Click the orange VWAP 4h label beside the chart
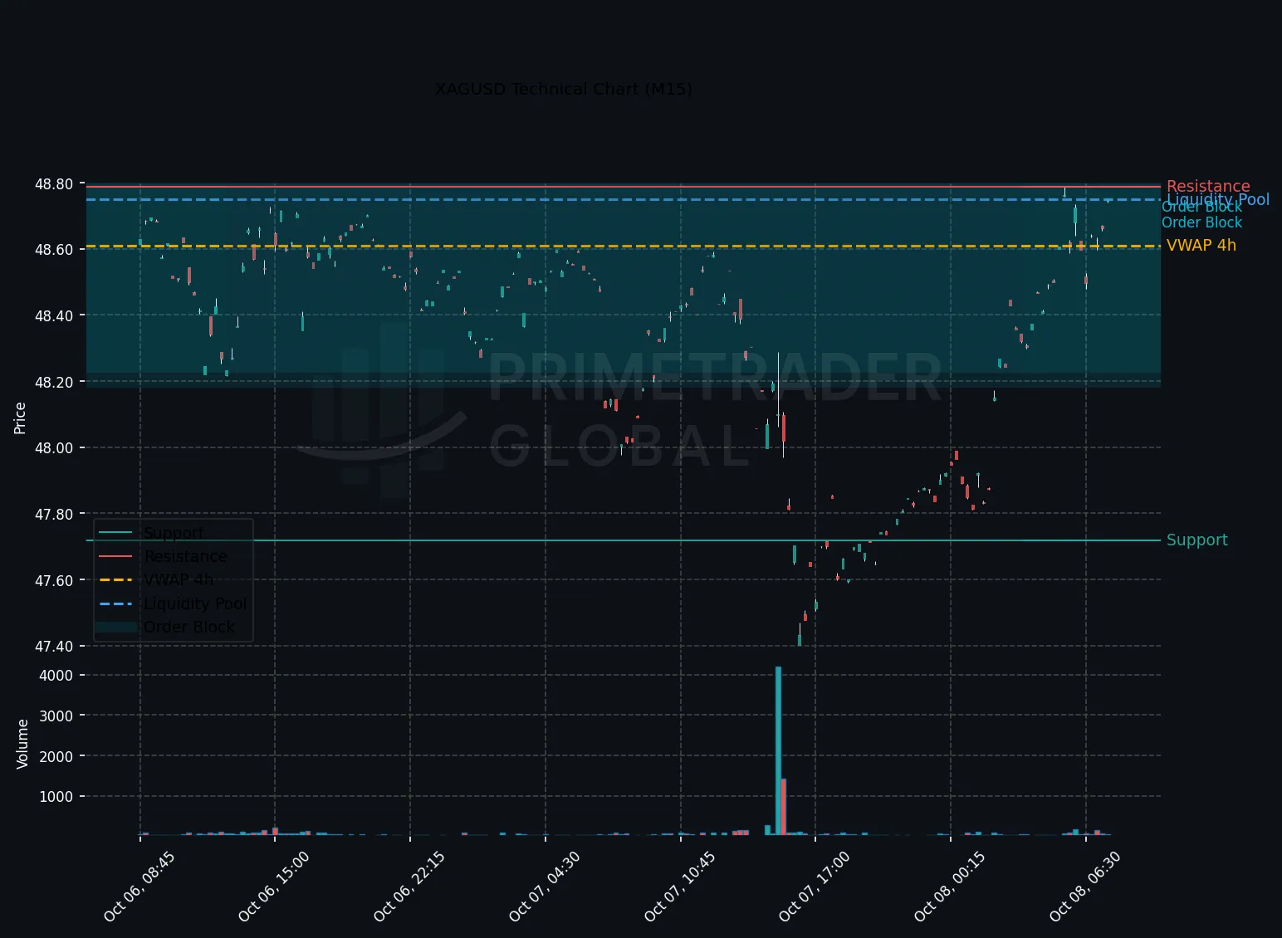1282x938 pixels. click(x=1201, y=245)
